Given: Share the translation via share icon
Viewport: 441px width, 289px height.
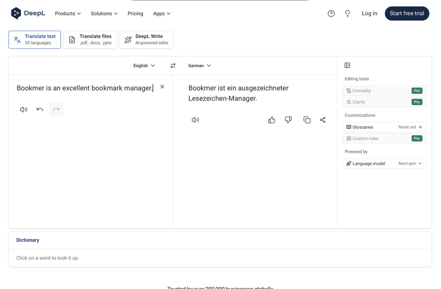Looking at the screenshot, I should pyautogui.click(x=323, y=120).
